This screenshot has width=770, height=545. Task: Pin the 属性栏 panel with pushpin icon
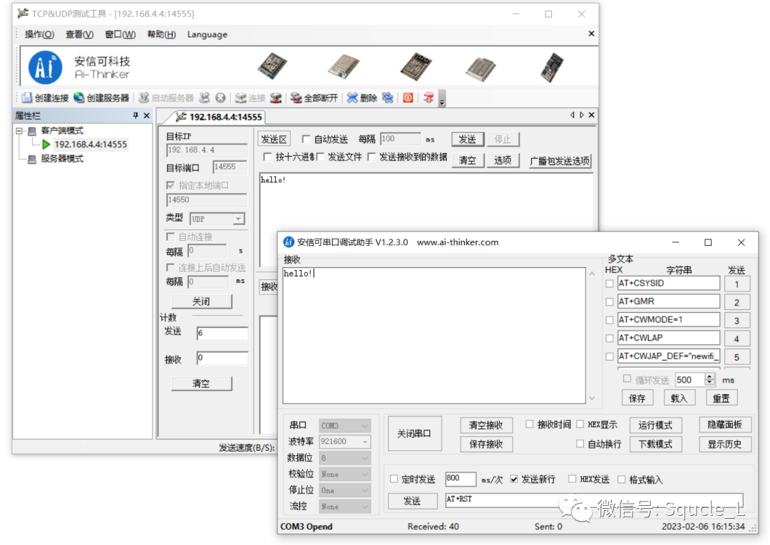coord(135,115)
